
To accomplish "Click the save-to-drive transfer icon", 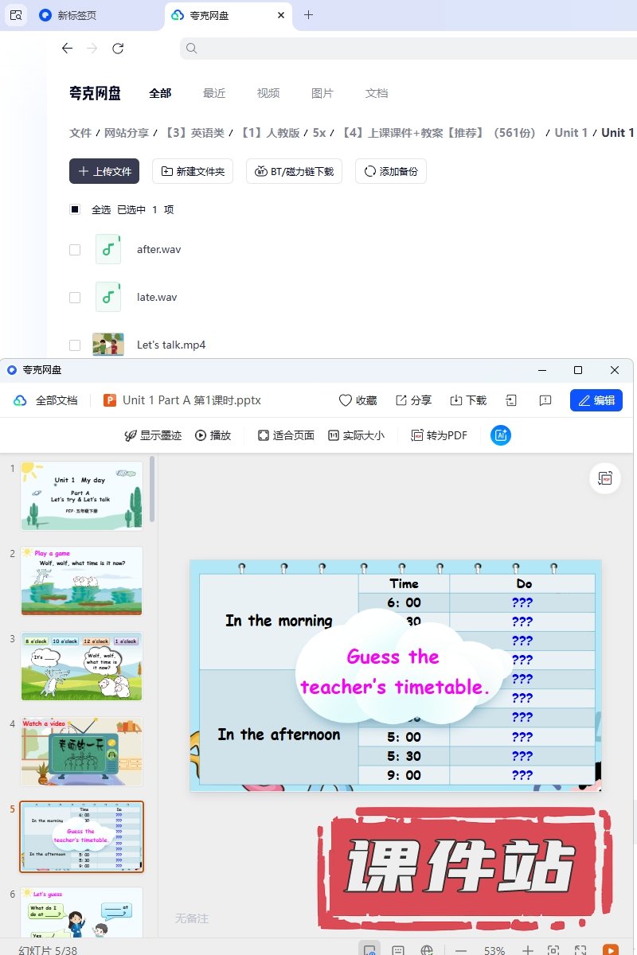I will click(x=512, y=400).
